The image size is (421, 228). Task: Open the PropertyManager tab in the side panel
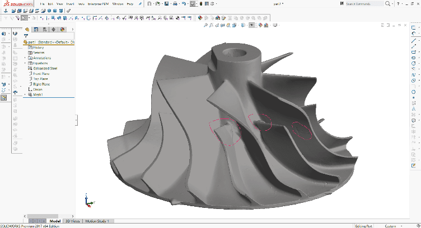[x=36, y=30]
